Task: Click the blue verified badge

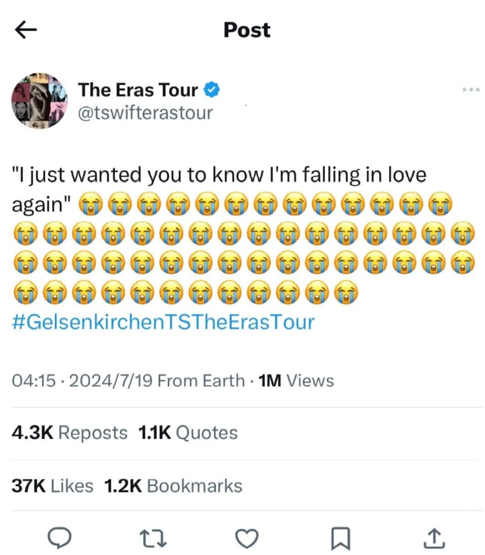Action: pos(212,90)
